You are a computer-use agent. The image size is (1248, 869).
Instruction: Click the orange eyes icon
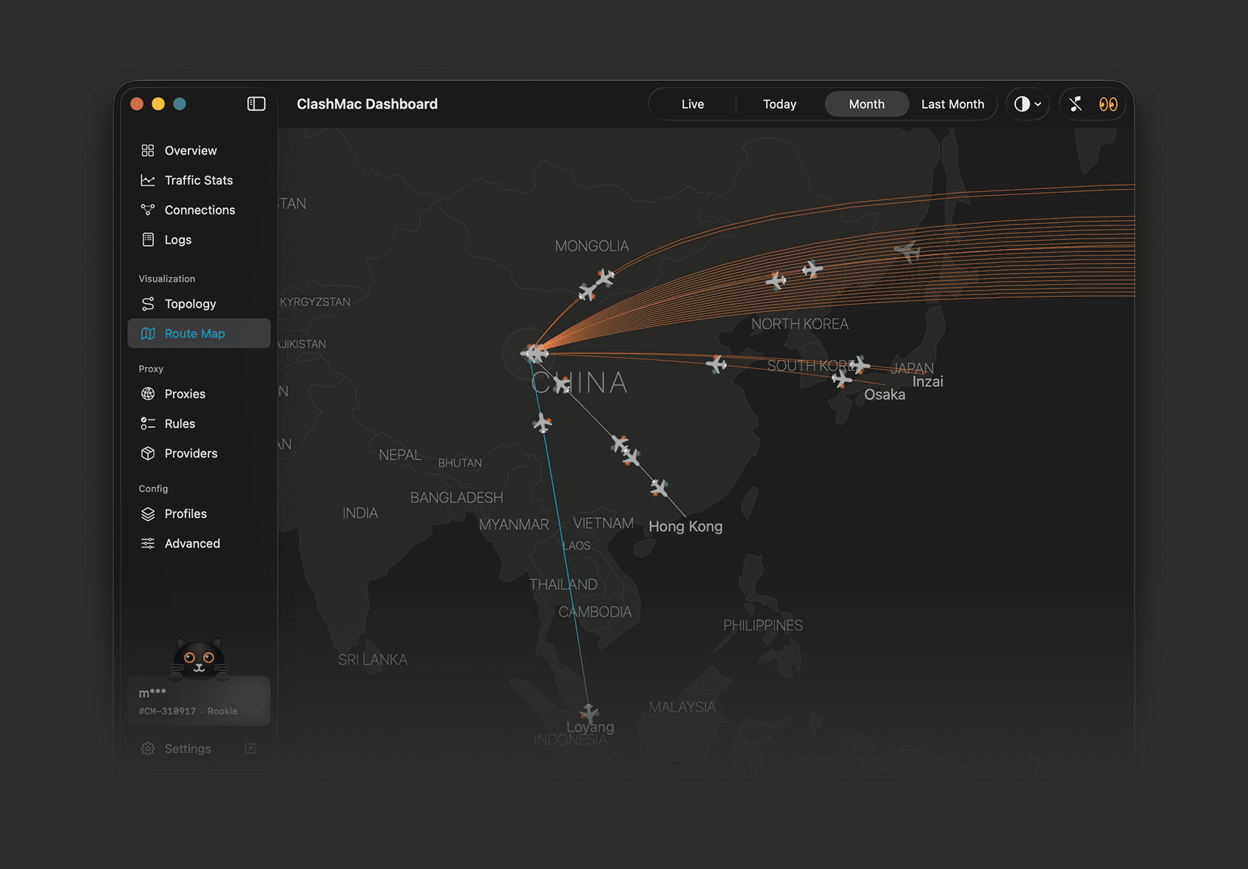[1108, 104]
